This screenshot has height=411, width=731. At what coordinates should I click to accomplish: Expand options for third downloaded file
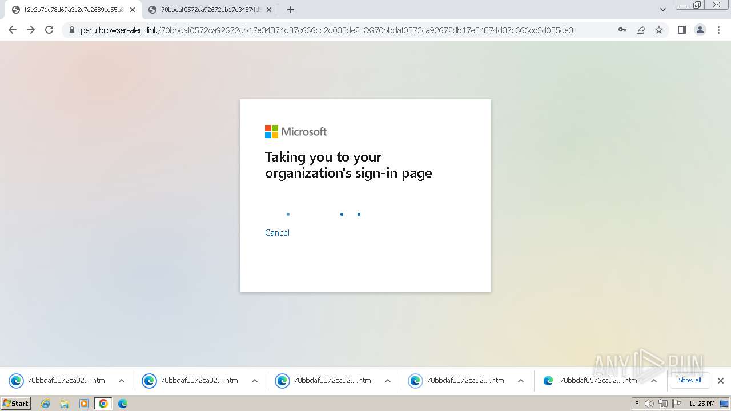point(388,381)
